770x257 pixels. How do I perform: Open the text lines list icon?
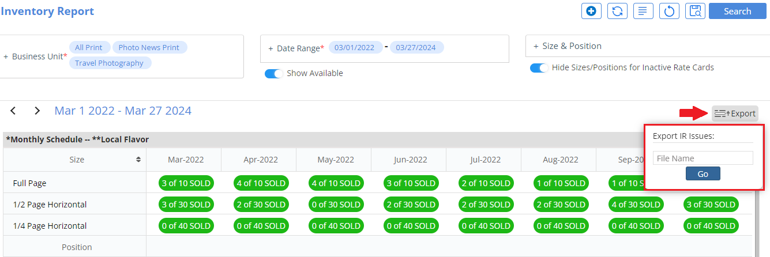pyautogui.click(x=643, y=11)
